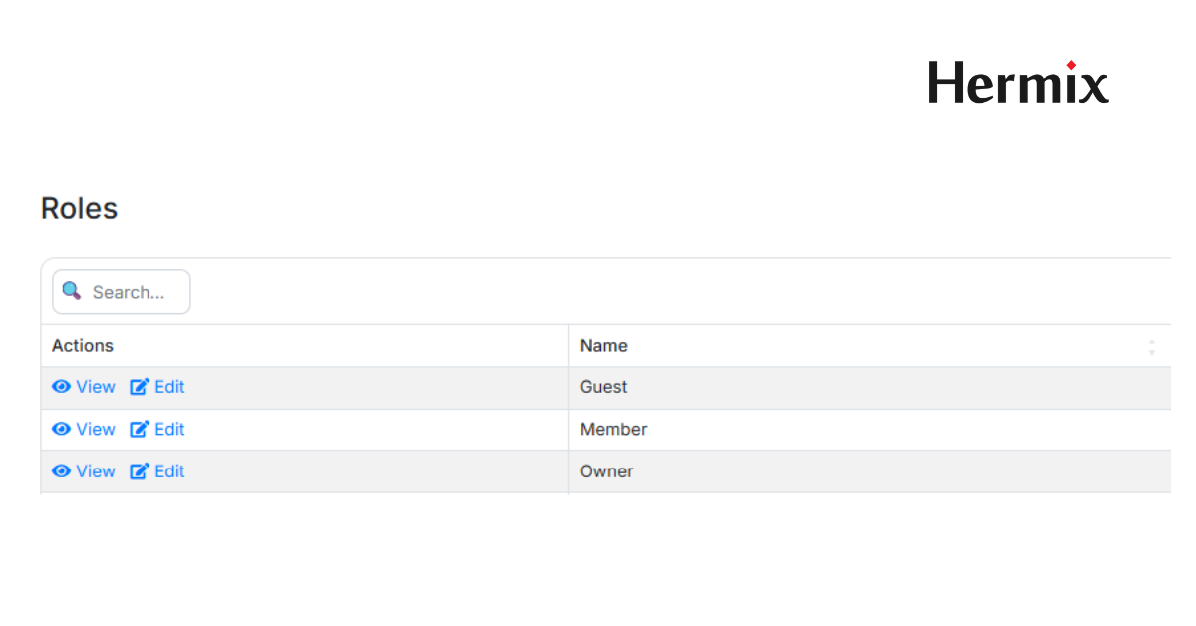Image resolution: width=1196 pixels, height=626 pixels.
Task: Click the pencil edit icon for Owner
Action: tap(140, 471)
